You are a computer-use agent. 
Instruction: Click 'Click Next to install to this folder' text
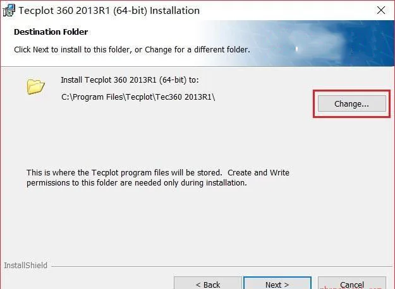(132, 50)
